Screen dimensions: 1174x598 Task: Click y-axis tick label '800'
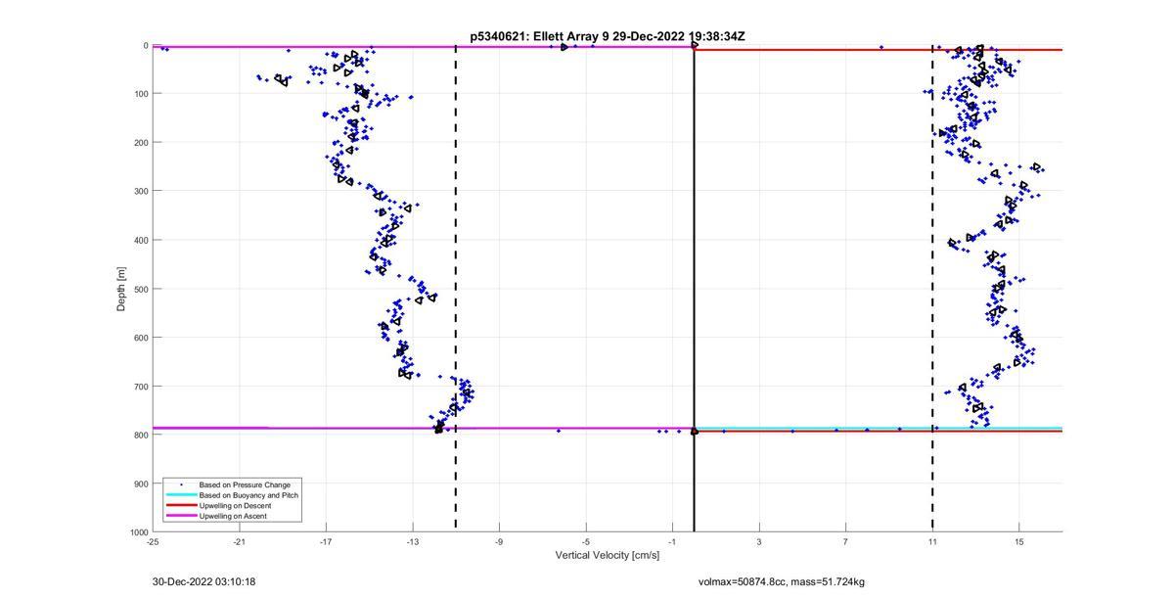[x=141, y=435]
